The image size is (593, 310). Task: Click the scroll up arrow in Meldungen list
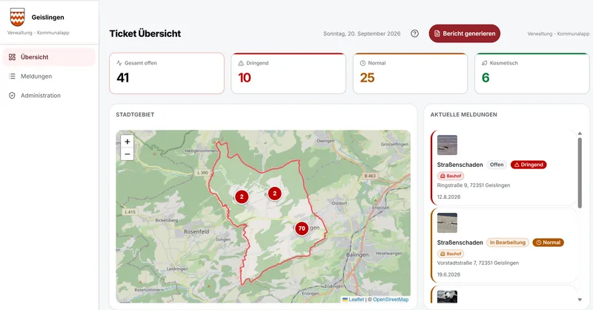coord(580,133)
